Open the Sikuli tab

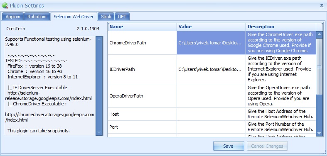[106, 17]
